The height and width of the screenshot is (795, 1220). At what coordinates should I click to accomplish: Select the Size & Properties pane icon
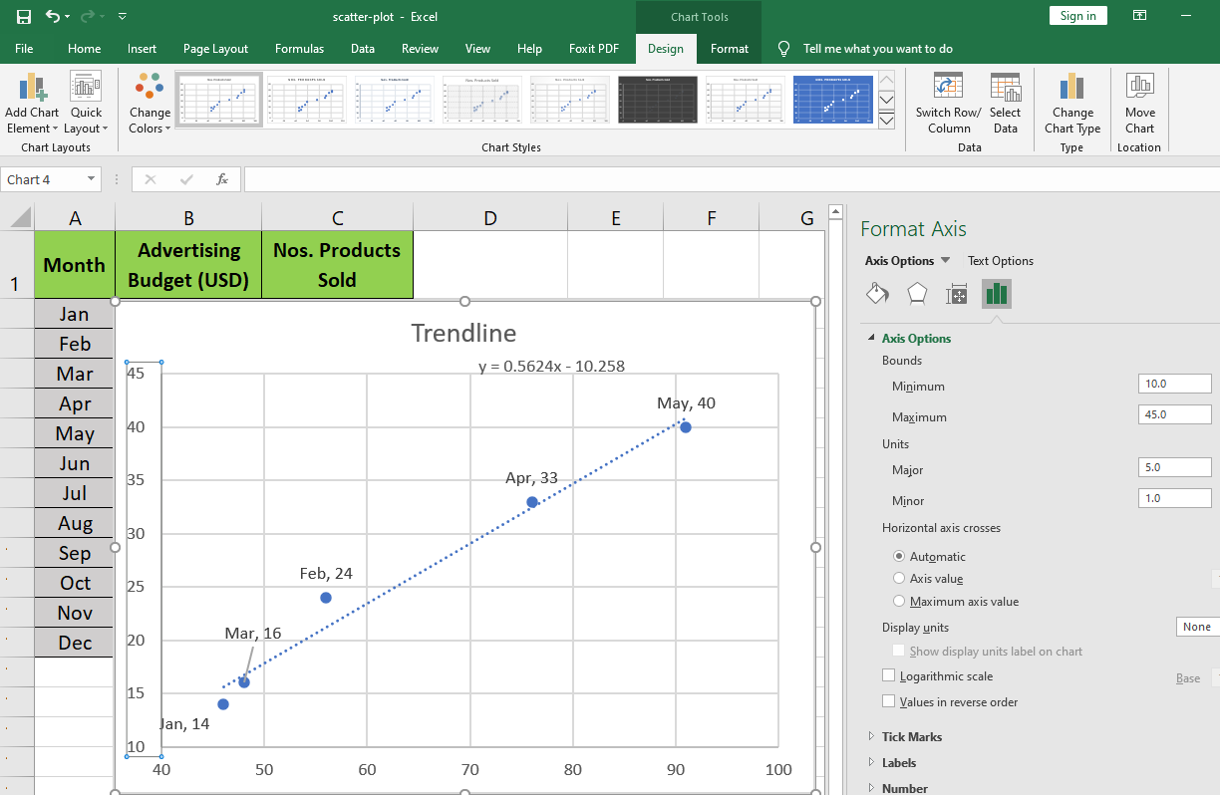point(957,294)
